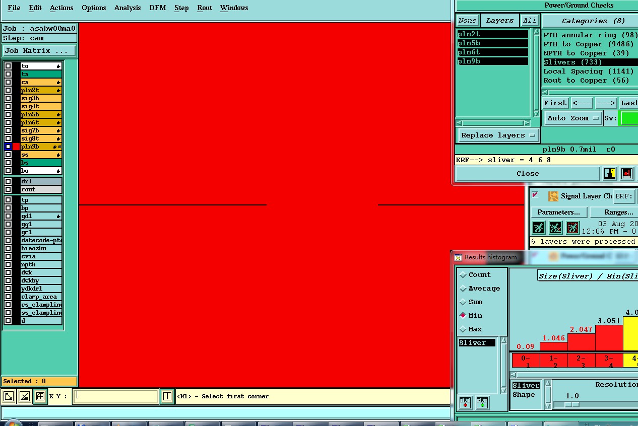Open the File menu
The image size is (638, 426).
point(14,8)
